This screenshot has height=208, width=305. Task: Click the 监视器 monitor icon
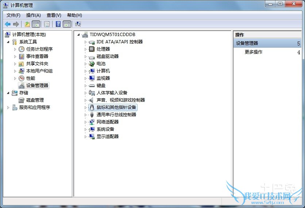click(x=92, y=78)
